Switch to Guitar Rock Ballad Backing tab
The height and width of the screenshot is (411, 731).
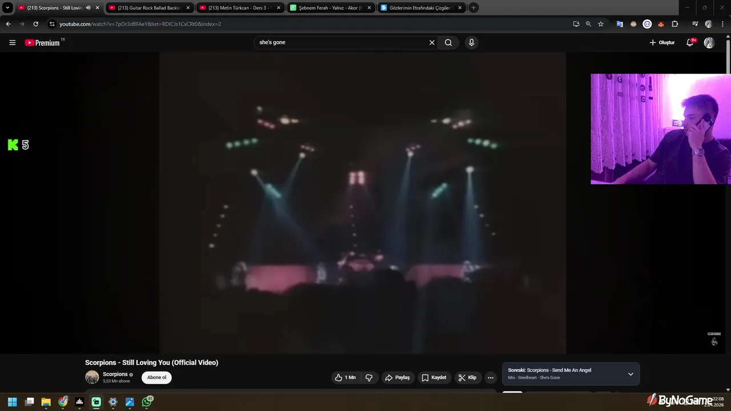pos(148,8)
